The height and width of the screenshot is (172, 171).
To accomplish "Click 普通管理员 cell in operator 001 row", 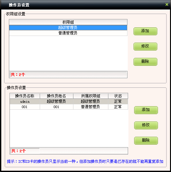I will coord(91,107).
